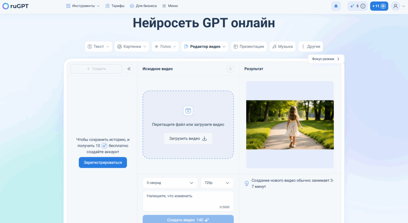Open the Текст tool category dropdown
This screenshot has width=408, height=223.
point(99,46)
